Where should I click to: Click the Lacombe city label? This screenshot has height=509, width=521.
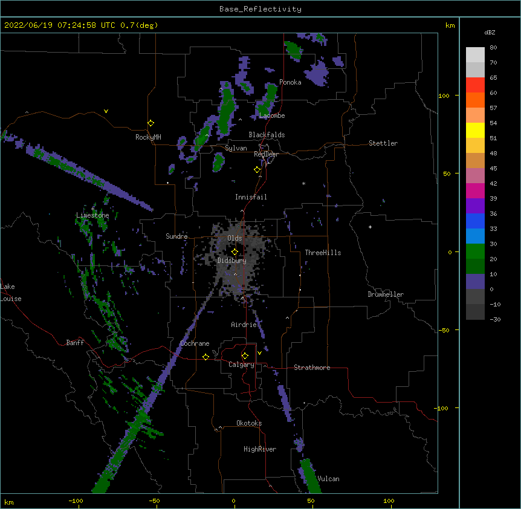tap(272, 115)
